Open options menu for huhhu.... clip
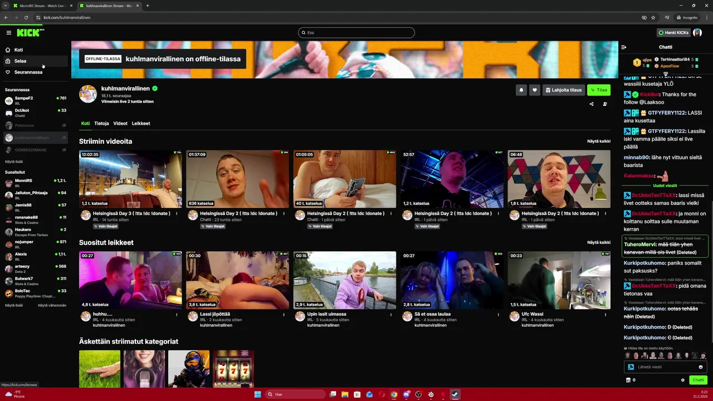 coord(177,315)
